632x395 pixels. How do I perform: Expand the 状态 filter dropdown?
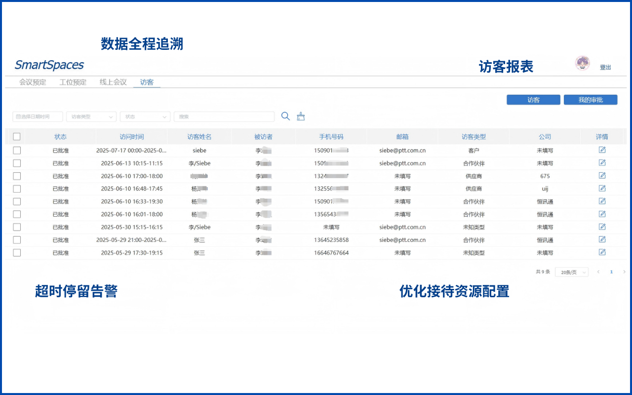click(x=145, y=117)
